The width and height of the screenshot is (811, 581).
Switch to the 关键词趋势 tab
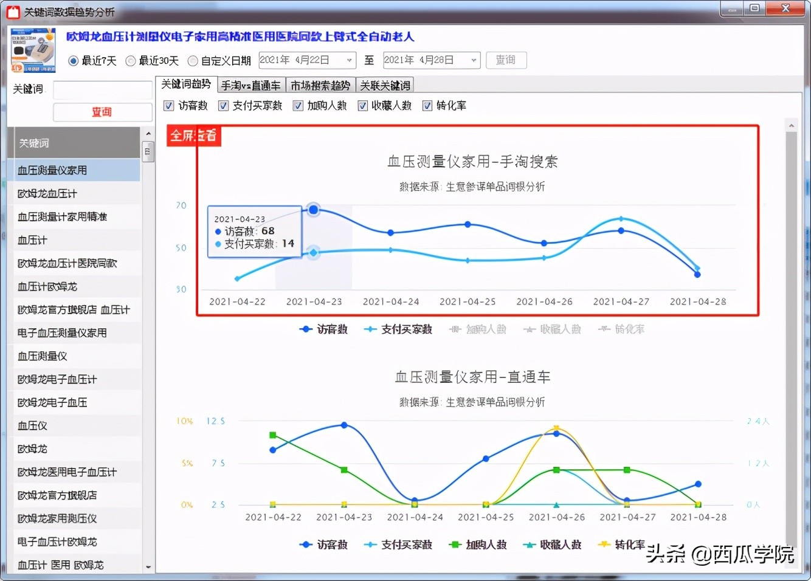(185, 84)
